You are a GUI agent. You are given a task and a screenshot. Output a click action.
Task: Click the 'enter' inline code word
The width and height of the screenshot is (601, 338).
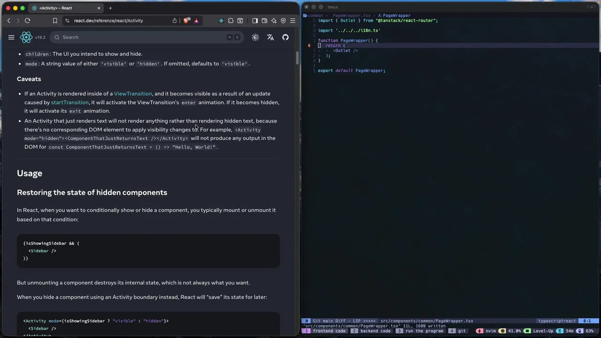(188, 102)
